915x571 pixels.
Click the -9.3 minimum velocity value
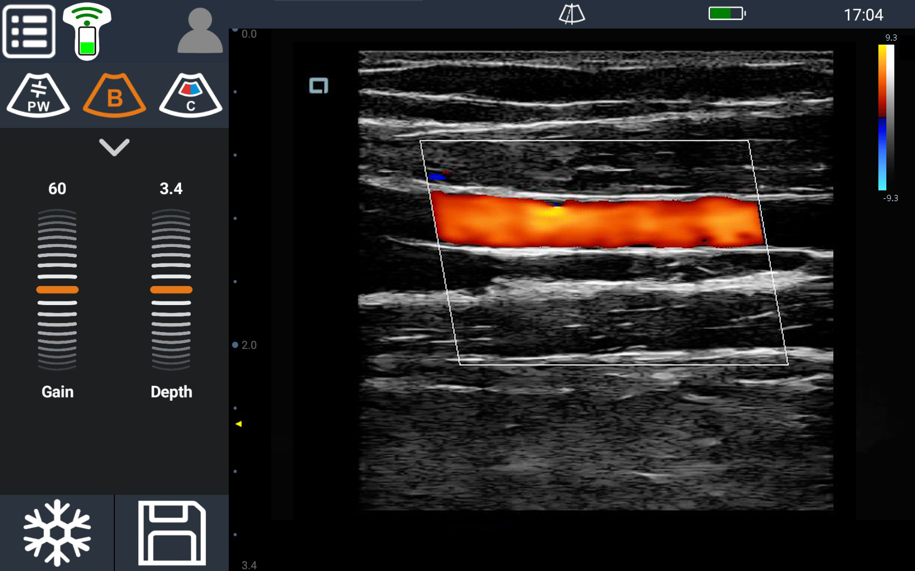click(890, 198)
